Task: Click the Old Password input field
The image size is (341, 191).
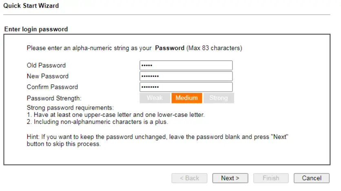Action: pos(186,66)
